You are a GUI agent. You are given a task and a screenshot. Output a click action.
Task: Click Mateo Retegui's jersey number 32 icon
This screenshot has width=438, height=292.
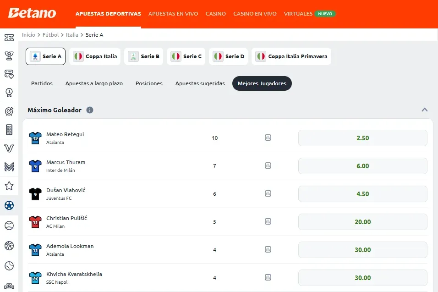tap(35, 138)
